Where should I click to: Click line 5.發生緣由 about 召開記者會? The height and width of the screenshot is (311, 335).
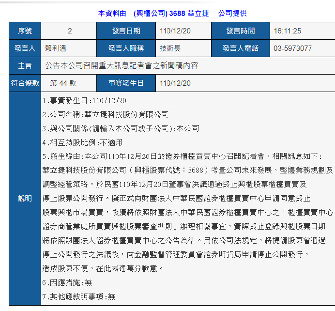(182, 156)
